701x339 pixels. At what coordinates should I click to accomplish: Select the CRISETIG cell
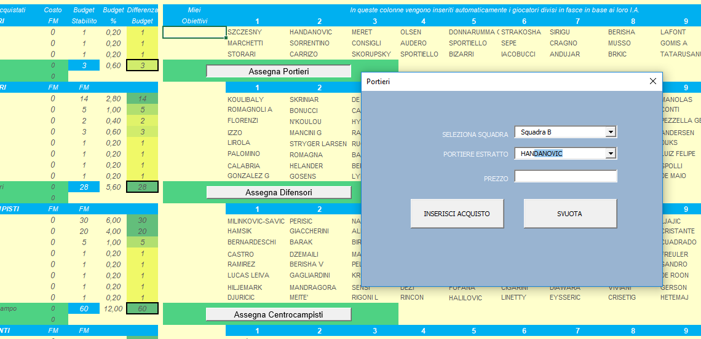622,297
